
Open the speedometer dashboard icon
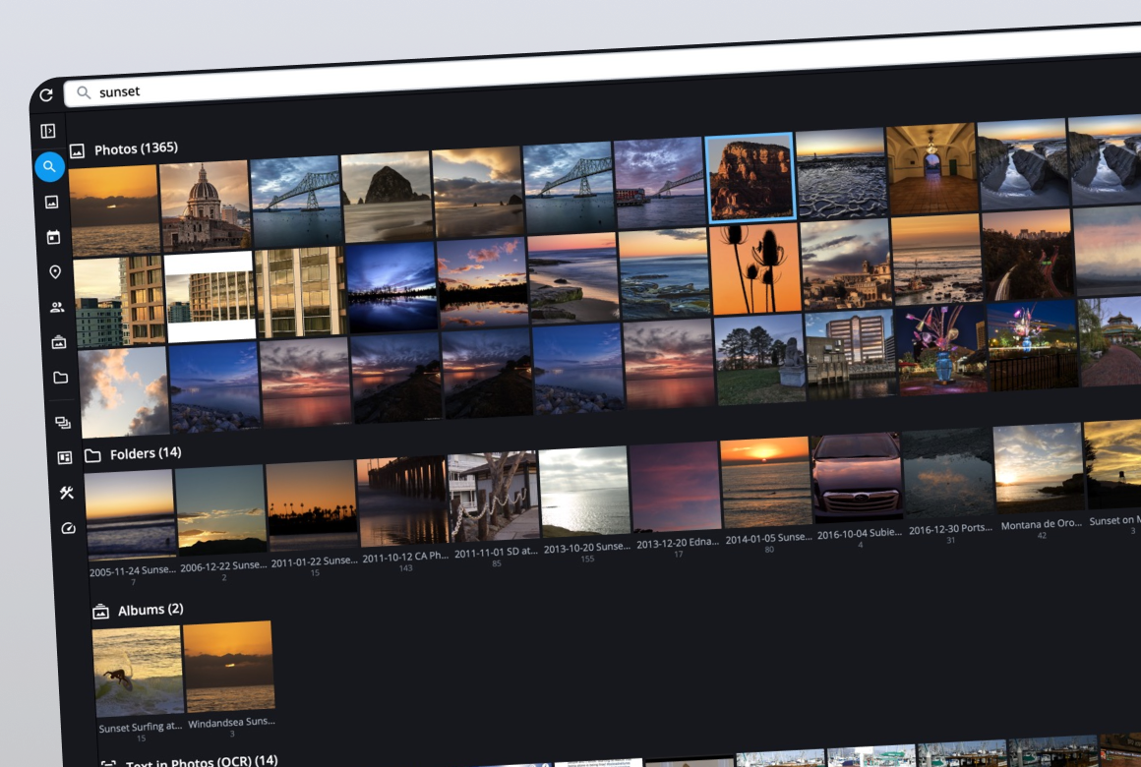(x=69, y=528)
